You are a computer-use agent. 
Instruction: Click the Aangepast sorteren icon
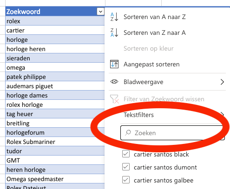(114, 64)
